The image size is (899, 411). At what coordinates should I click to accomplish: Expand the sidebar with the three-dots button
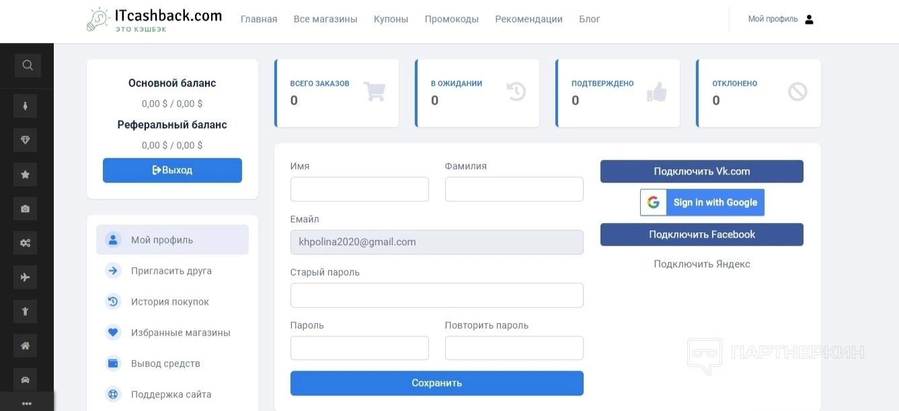(27, 404)
